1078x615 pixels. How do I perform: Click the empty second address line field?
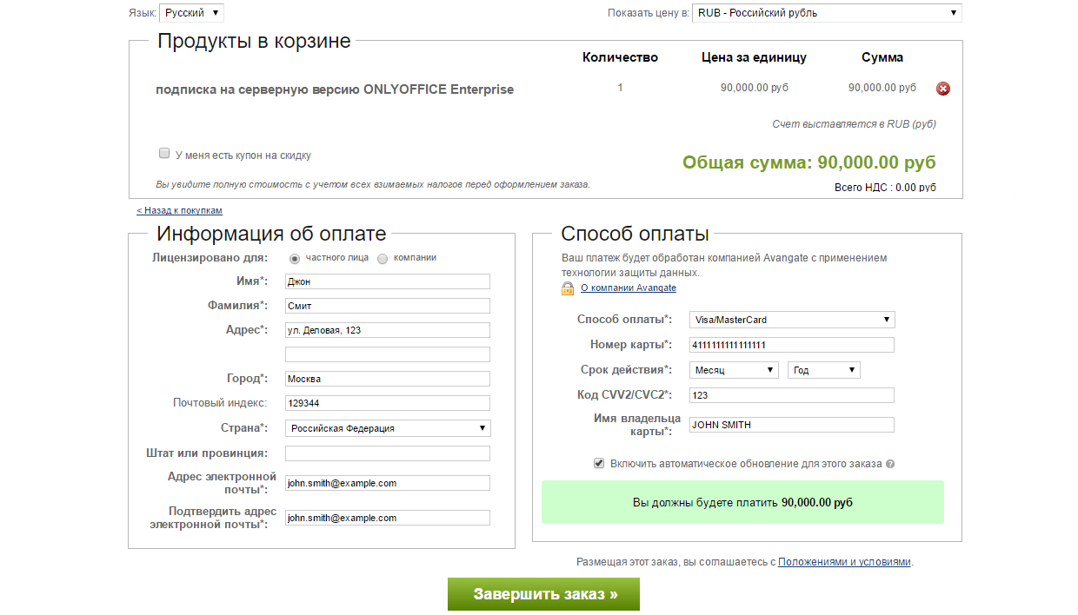point(388,354)
